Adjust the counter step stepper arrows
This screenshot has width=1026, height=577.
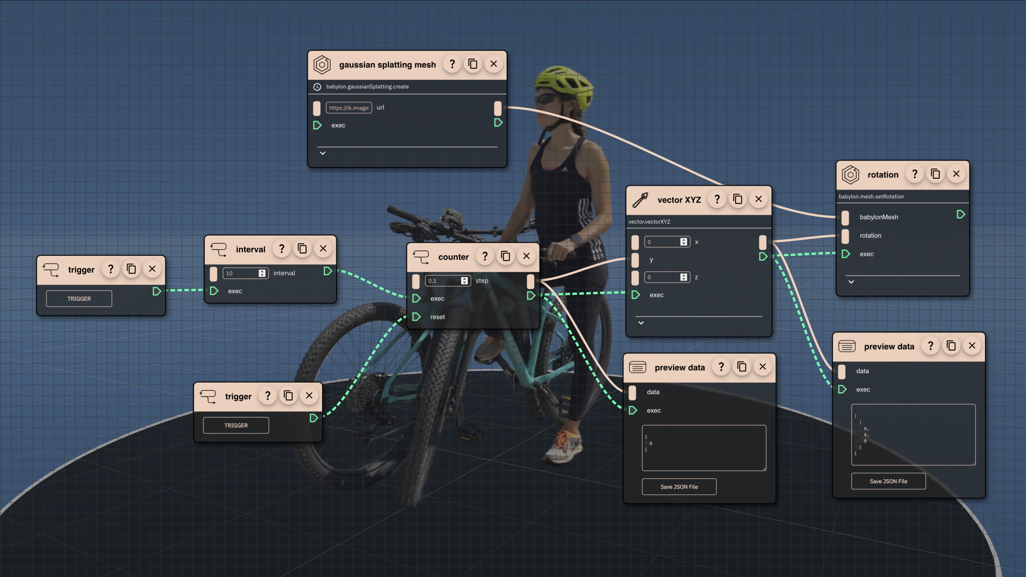point(464,281)
